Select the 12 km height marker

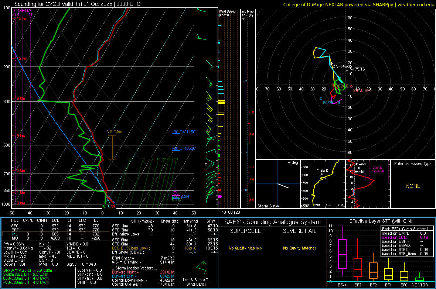coord(21,59)
